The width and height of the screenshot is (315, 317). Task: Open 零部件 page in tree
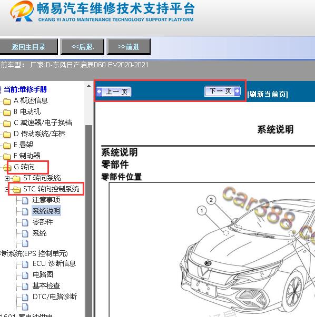43,222
